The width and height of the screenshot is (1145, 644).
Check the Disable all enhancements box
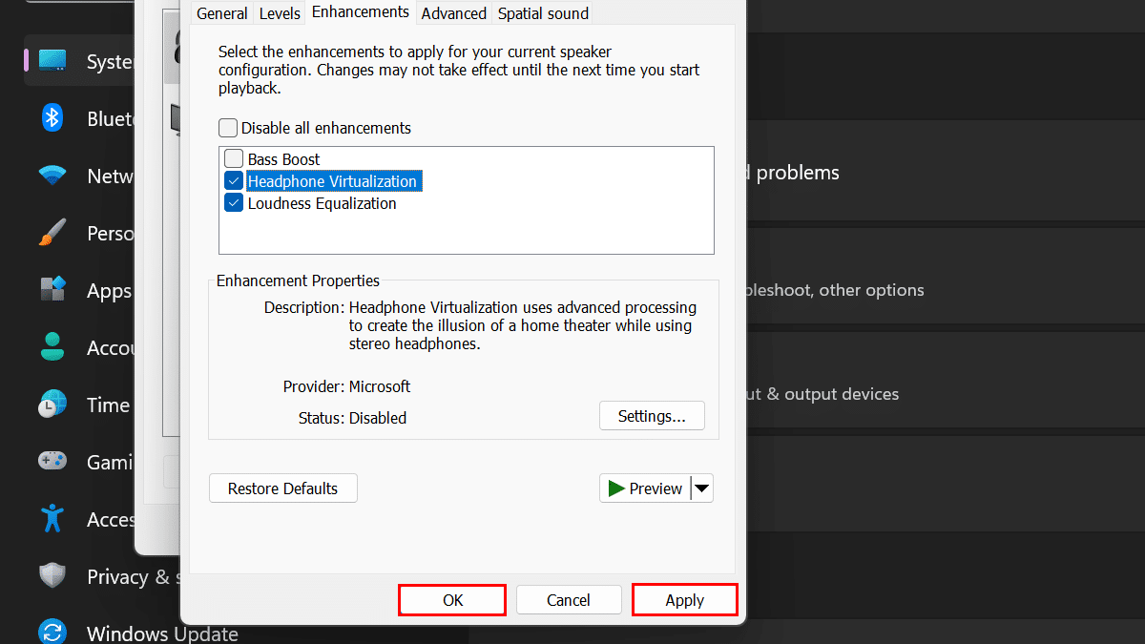[228, 128]
